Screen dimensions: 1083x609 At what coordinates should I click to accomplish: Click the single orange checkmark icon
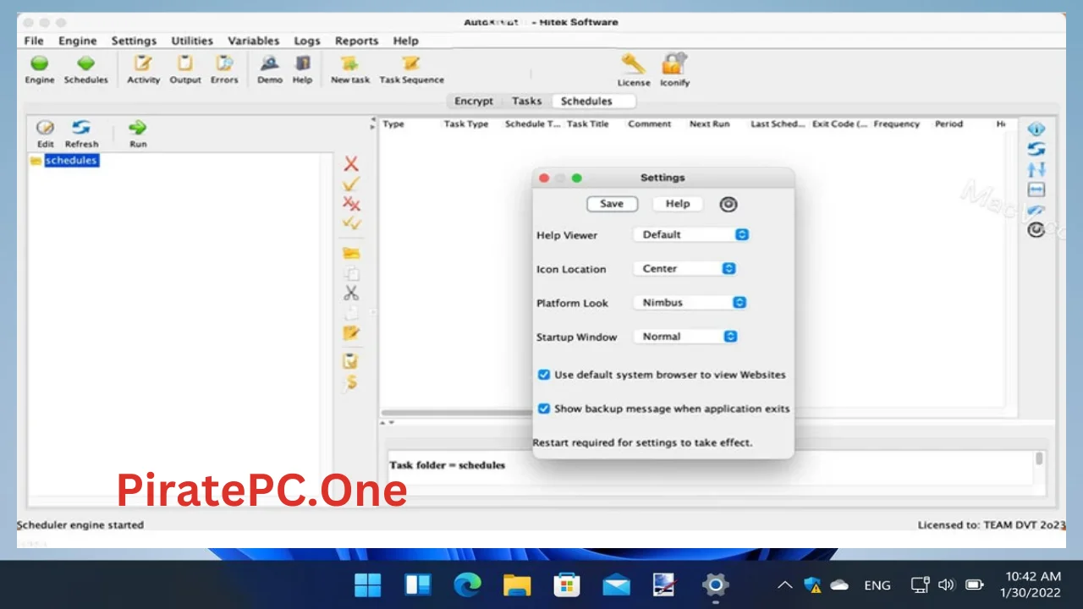click(351, 184)
